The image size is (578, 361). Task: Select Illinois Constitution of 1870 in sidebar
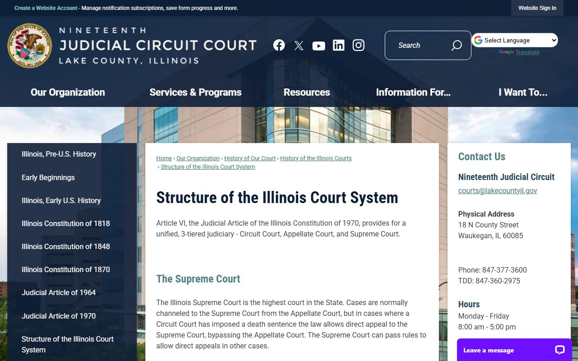tap(72, 269)
